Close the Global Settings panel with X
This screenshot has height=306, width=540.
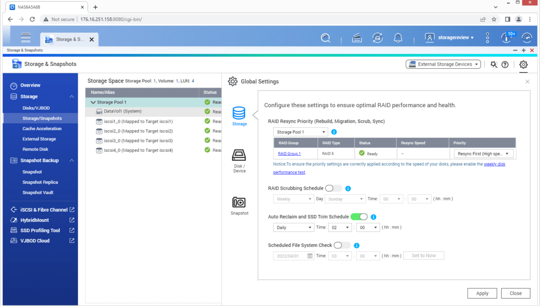click(x=527, y=82)
